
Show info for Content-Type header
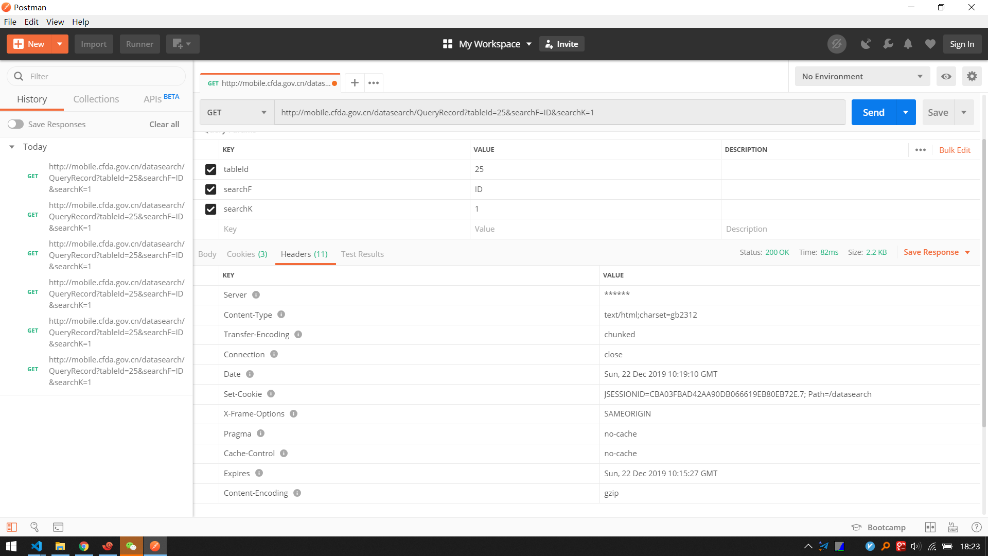point(281,315)
